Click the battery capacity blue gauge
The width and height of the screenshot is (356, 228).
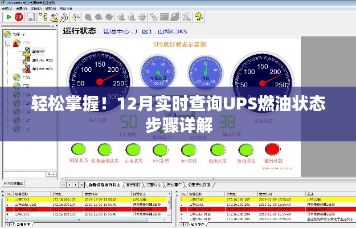(x=158, y=72)
